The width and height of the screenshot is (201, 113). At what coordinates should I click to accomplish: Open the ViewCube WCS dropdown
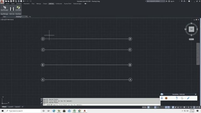[x=191, y=39]
